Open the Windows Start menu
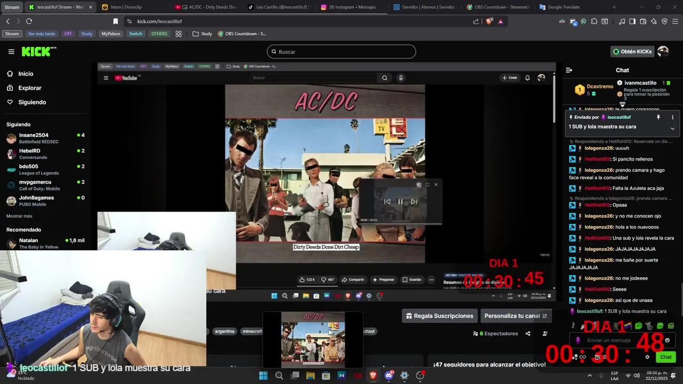The height and width of the screenshot is (384, 683). click(x=263, y=375)
